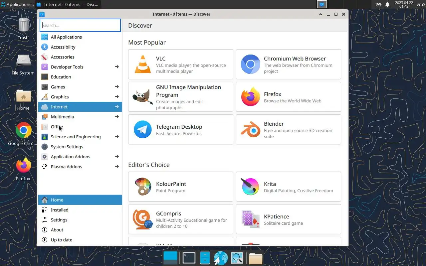Expand the Application Addons arrow
426x266 pixels.
(117, 157)
